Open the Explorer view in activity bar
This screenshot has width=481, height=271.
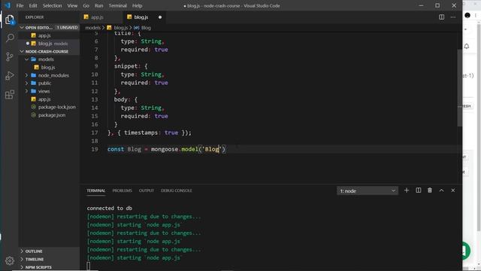click(10, 20)
